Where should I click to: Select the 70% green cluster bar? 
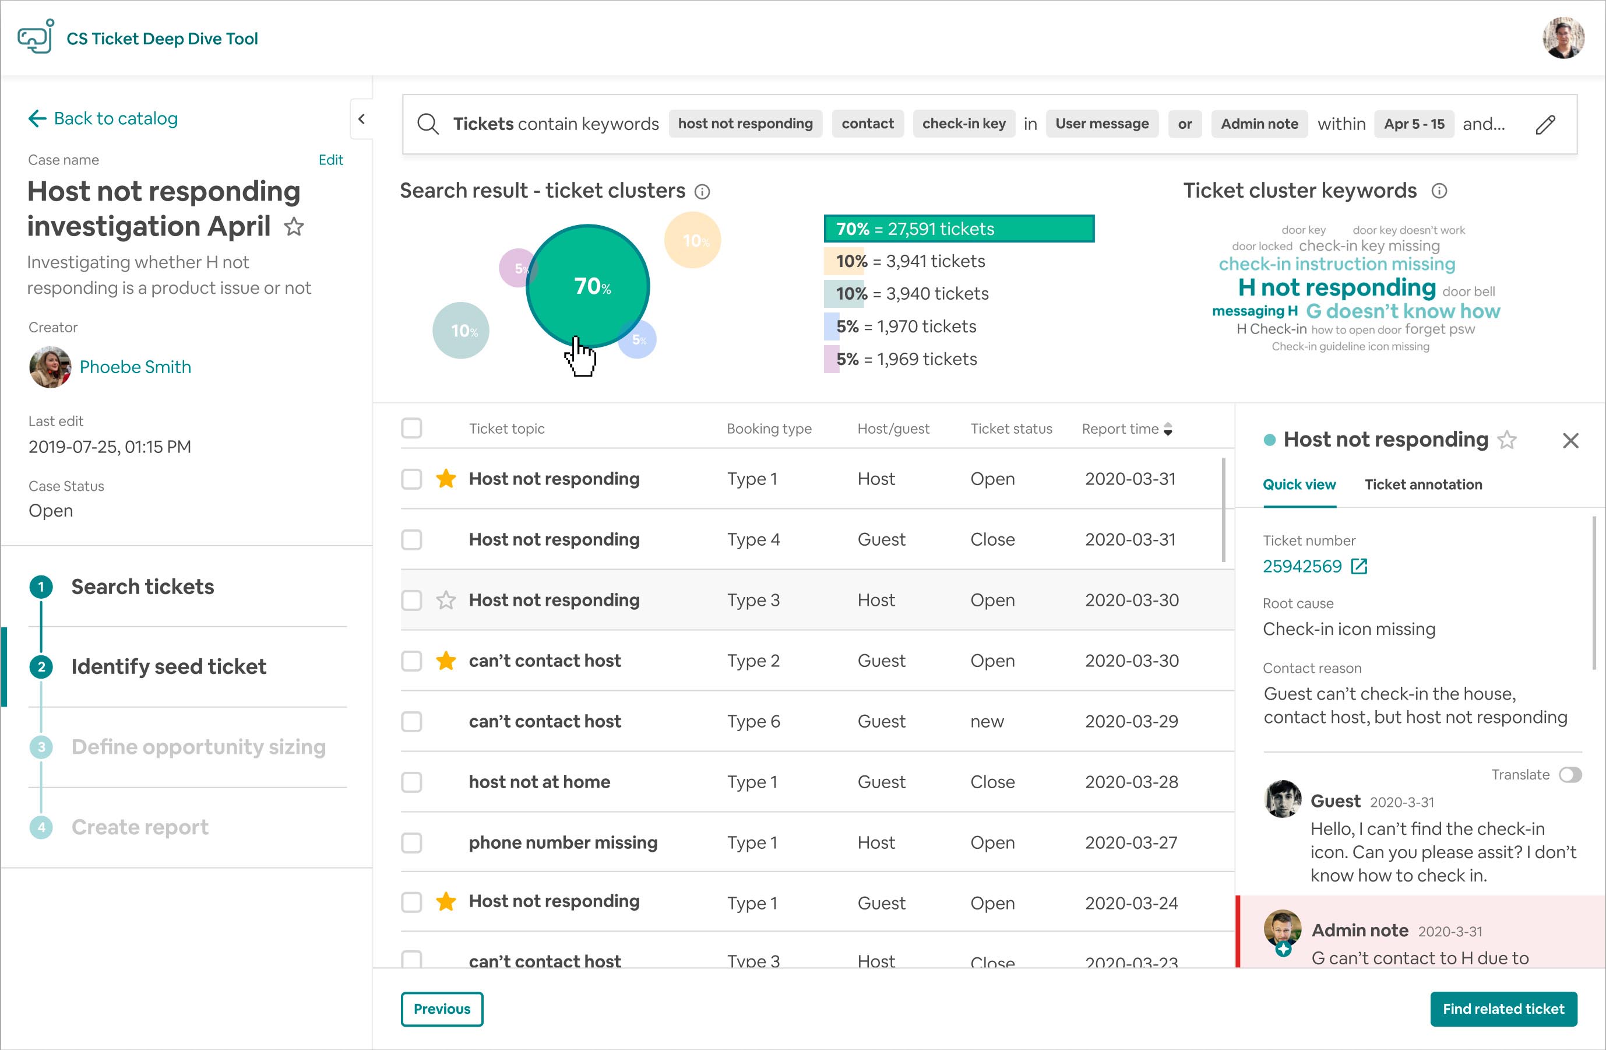coord(958,229)
